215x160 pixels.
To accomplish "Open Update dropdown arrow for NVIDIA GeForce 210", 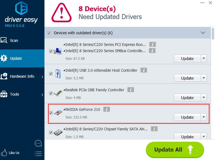I will coord(204,117).
